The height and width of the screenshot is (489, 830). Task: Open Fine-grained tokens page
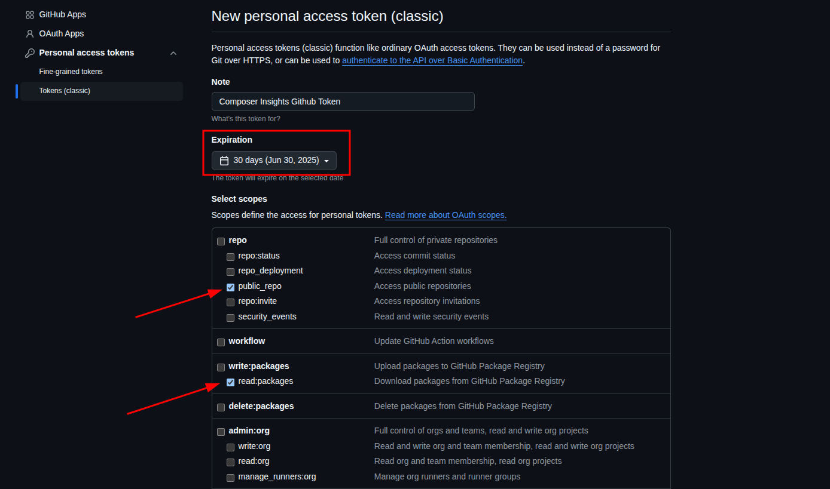pos(71,72)
